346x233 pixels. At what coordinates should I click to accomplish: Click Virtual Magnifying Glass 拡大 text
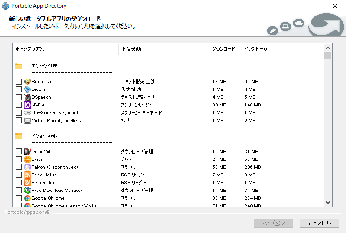[x=126, y=121]
